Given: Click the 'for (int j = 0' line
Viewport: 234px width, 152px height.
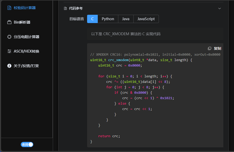Looking at the screenshot, I should tap(135, 87).
